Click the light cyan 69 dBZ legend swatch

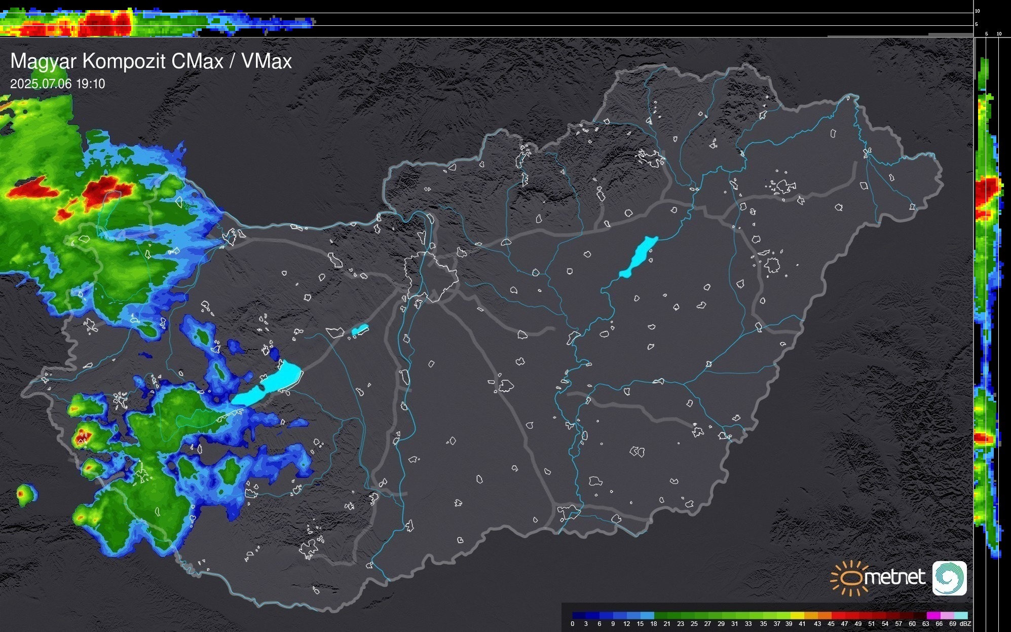960,615
